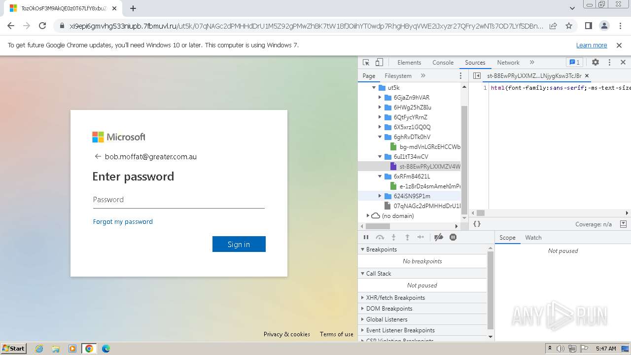Image resolution: width=631 pixels, height=355 pixels.
Task: Expand the 6GjaZn9hVAR folder
Action: click(x=380, y=98)
